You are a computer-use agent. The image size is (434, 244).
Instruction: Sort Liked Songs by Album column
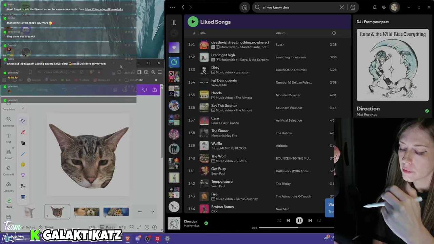tap(281, 33)
